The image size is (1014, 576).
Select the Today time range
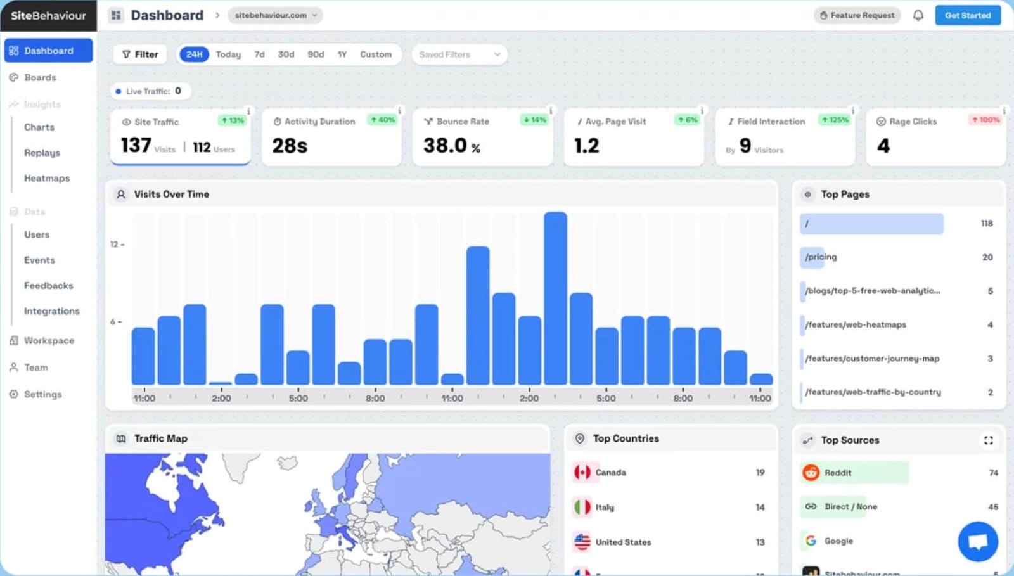228,54
